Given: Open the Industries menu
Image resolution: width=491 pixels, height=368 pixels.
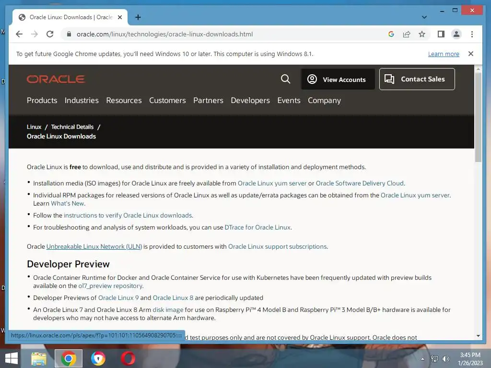Looking at the screenshot, I should [x=82, y=101].
